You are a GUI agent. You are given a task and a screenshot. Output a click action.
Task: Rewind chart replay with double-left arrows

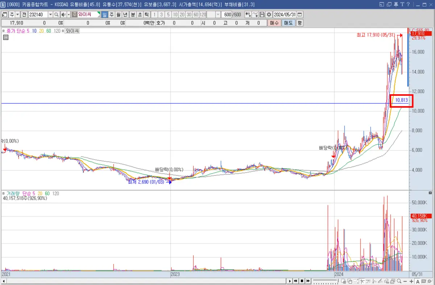point(295,281)
